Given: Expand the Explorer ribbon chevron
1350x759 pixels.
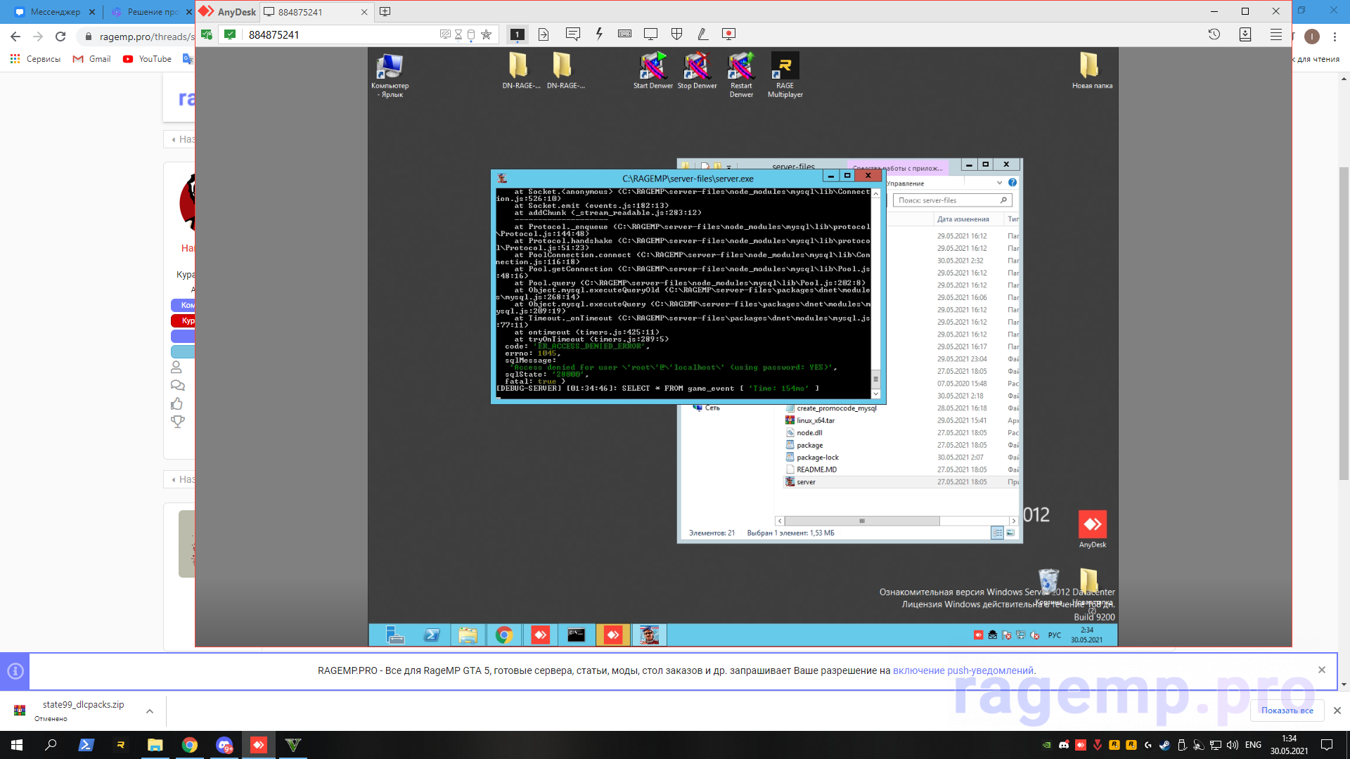Looking at the screenshot, I should (x=999, y=183).
